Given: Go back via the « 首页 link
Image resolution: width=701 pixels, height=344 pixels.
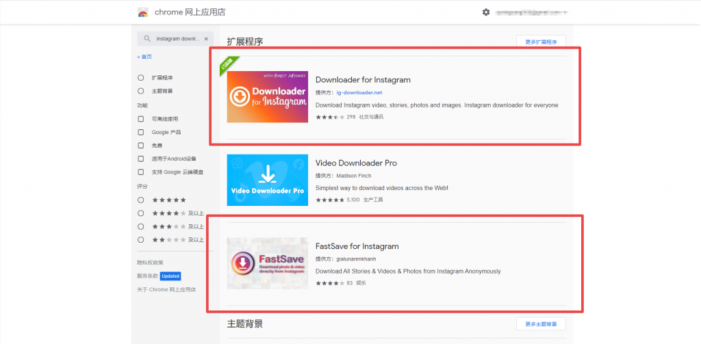Looking at the screenshot, I should click(x=144, y=57).
